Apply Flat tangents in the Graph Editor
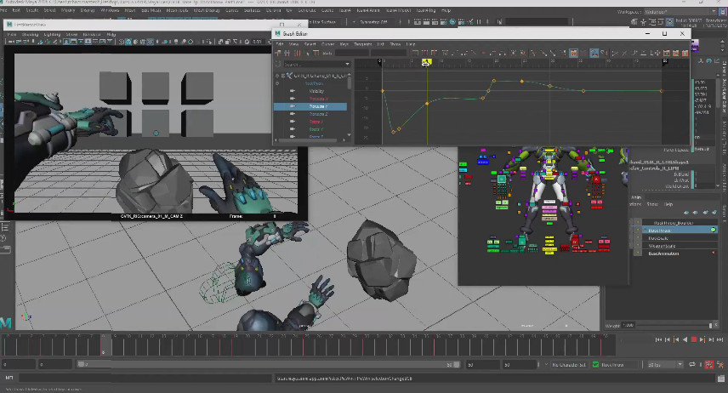Viewport: 728px width, 393px height. [484, 53]
